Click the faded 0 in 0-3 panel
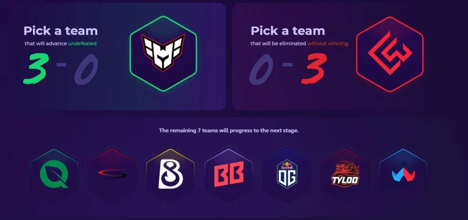 tap(261, 69)
